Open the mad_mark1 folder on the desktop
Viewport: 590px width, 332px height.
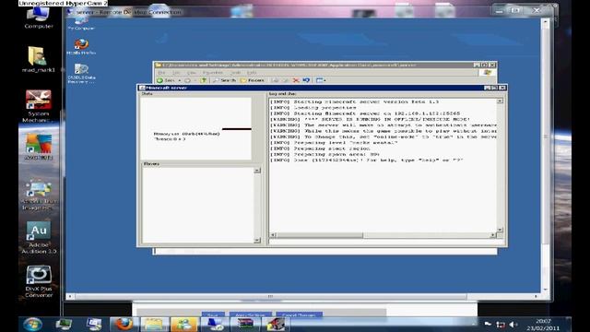(38, 59)
